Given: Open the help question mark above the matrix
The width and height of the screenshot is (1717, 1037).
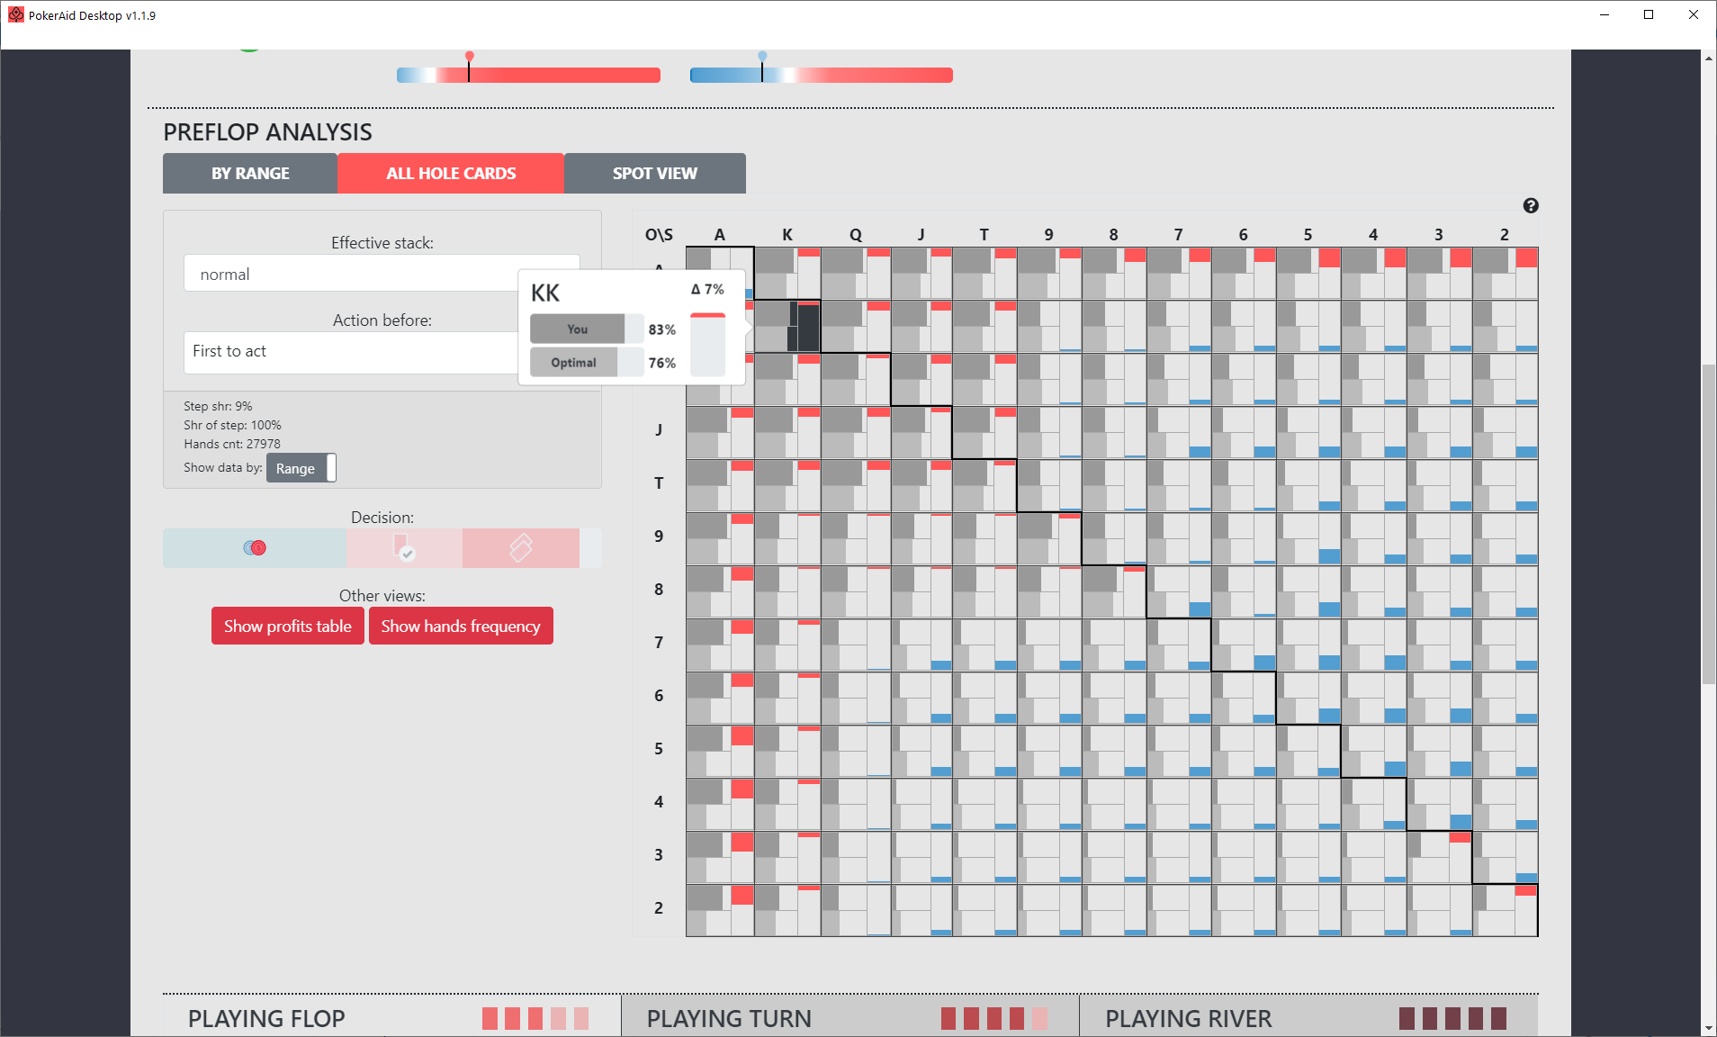Looking at the screenshot, I should point(1530,205).
